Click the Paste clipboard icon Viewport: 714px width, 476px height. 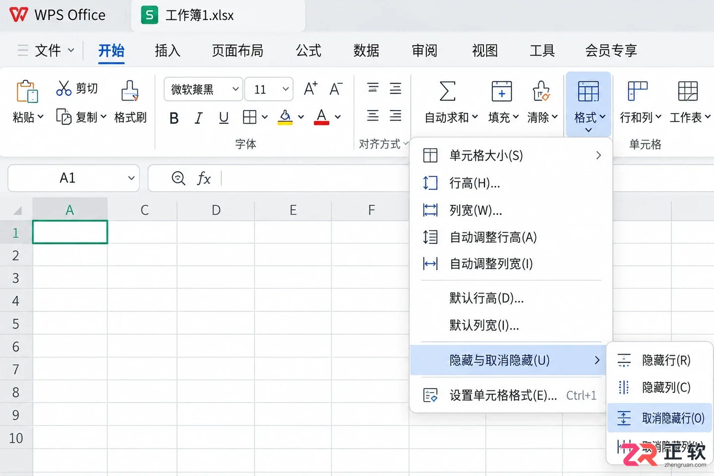[x=27, y=91]
